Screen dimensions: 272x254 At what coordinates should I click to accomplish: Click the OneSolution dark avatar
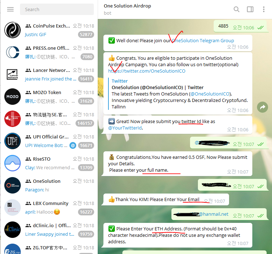point(13,185)
